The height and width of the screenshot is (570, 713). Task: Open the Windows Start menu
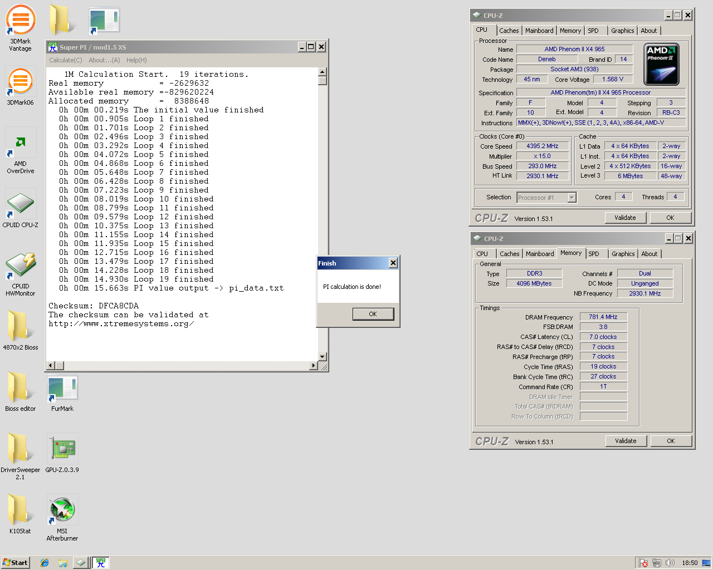pyautogui.click(x=15, y=563)
